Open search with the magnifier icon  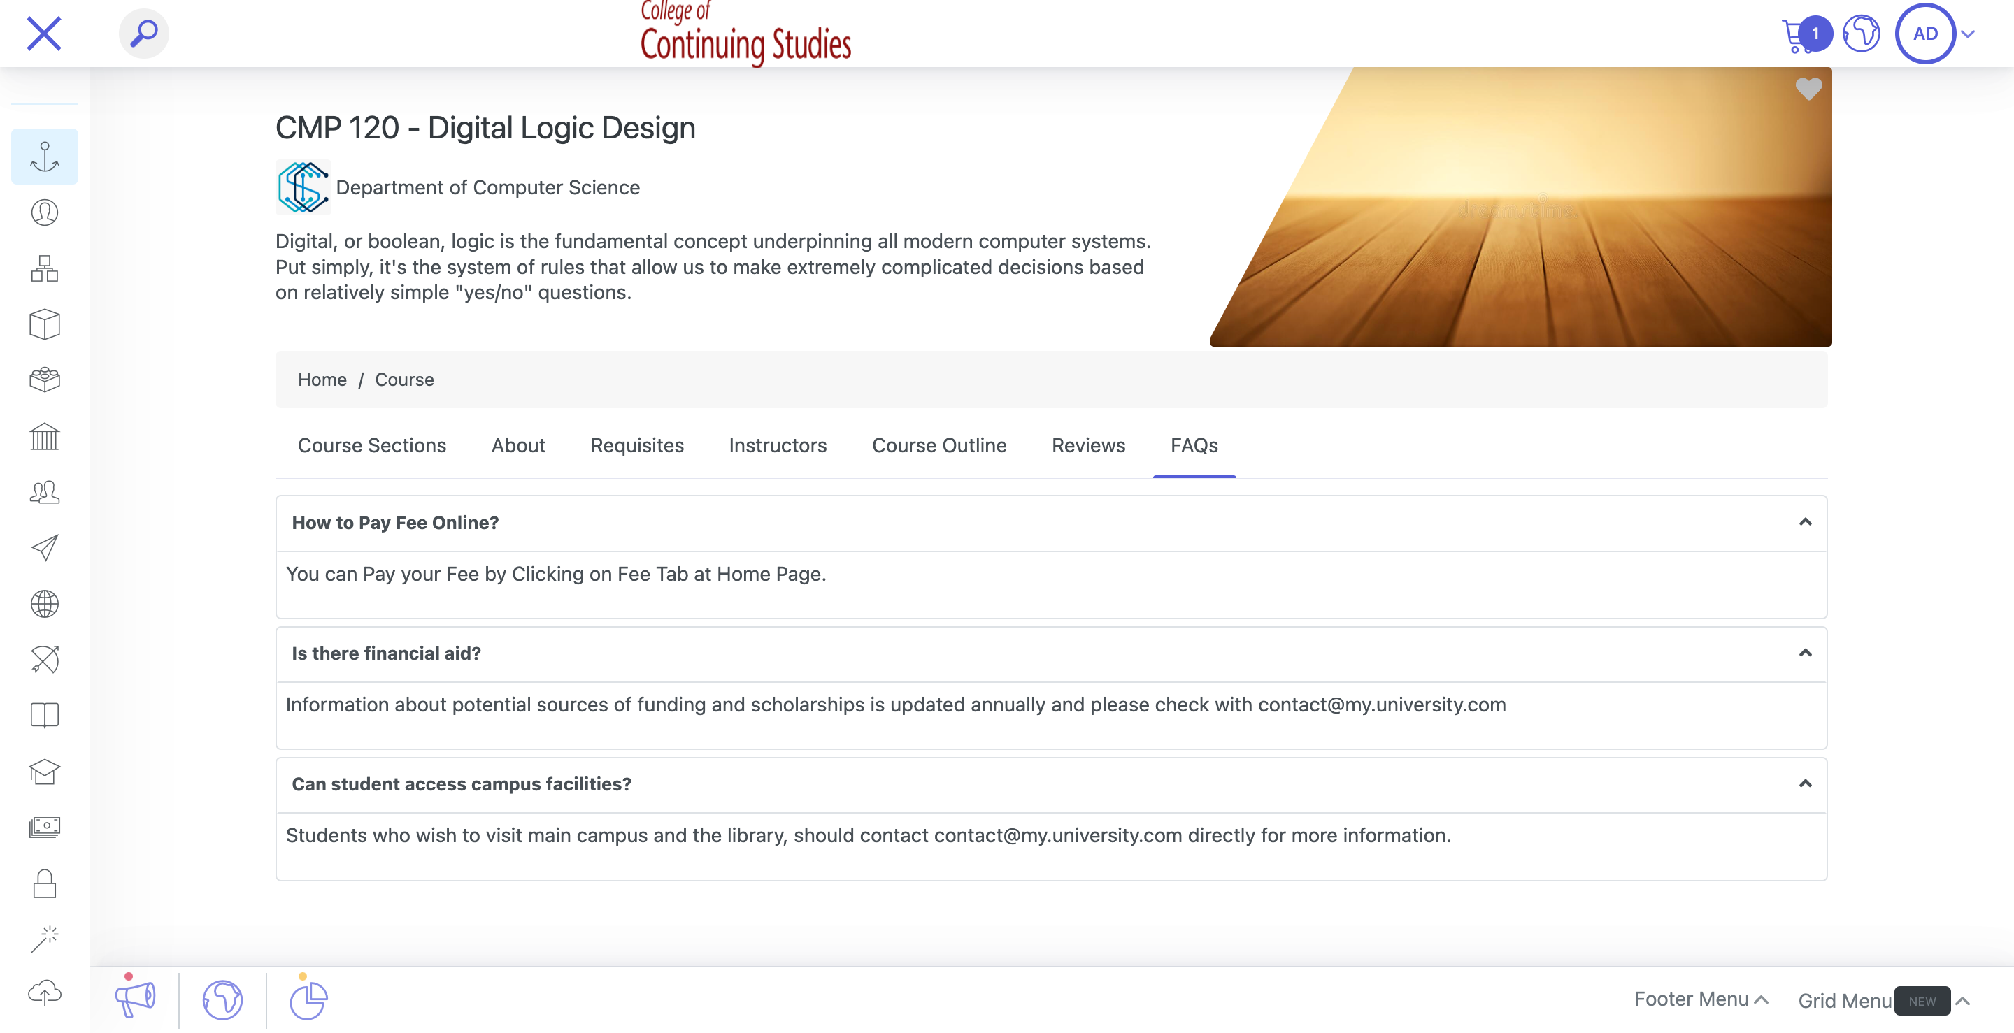144,34
